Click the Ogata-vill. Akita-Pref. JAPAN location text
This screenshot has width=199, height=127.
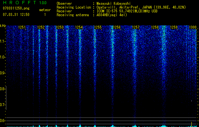pyautogui.click(x=141, y=7)
